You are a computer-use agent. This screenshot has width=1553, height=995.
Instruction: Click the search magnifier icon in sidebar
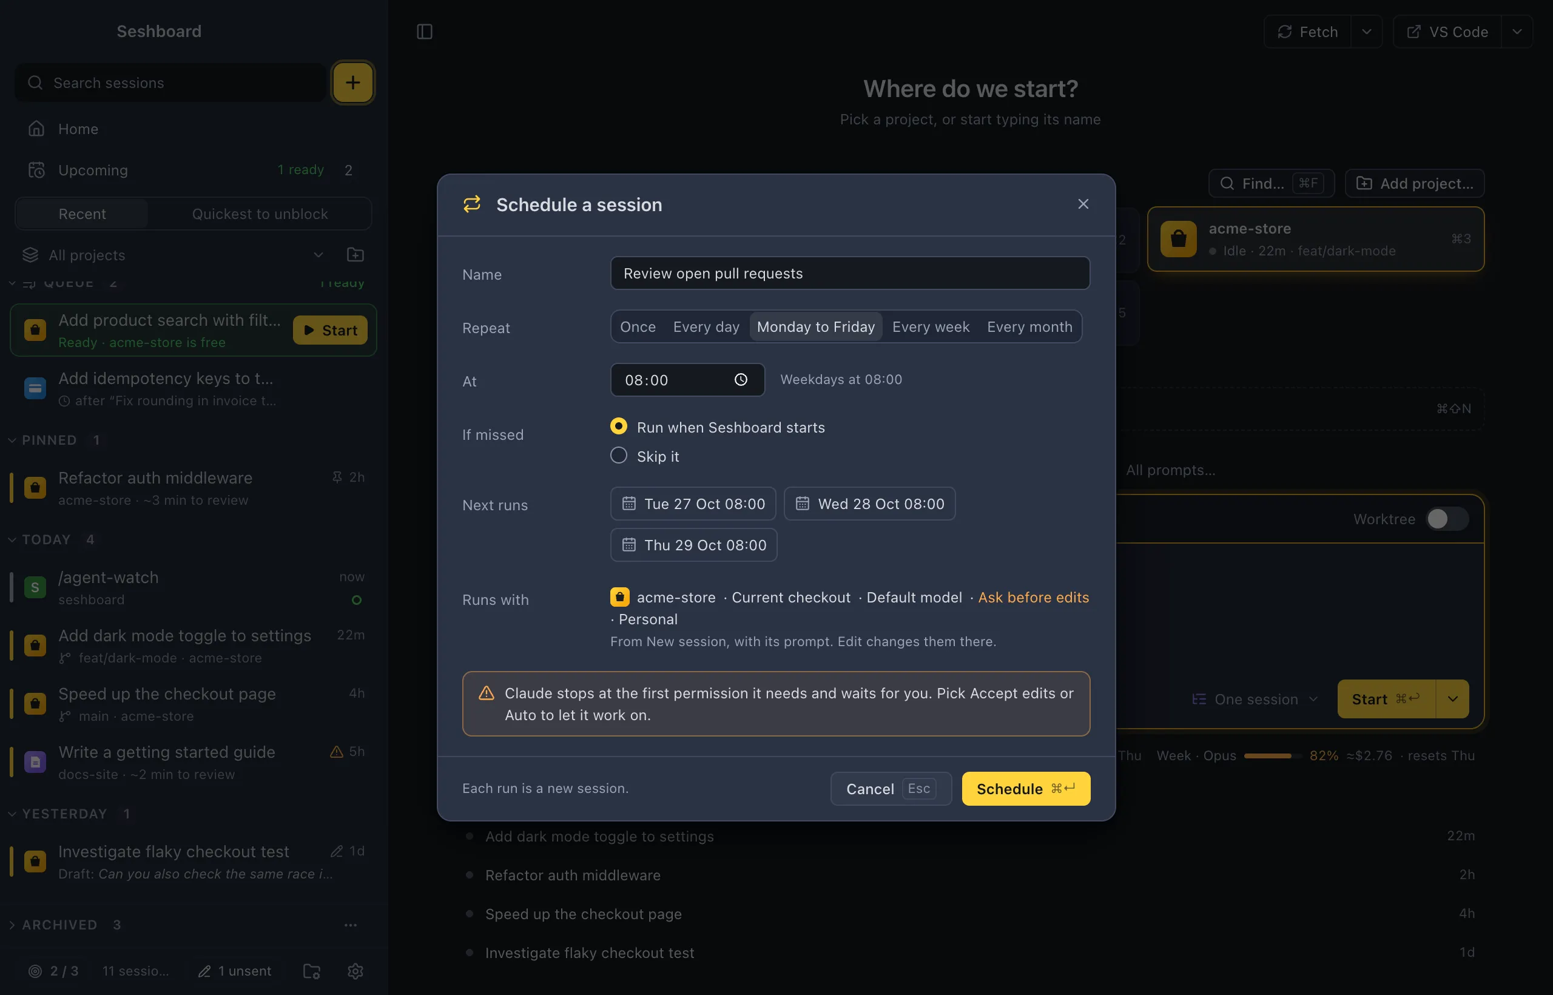coord(35,83)
